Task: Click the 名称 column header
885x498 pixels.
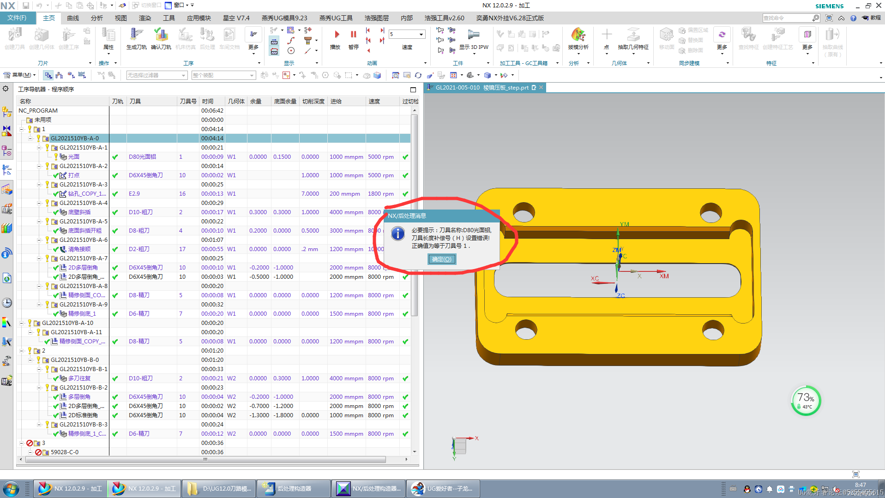Action: [63, 102]
